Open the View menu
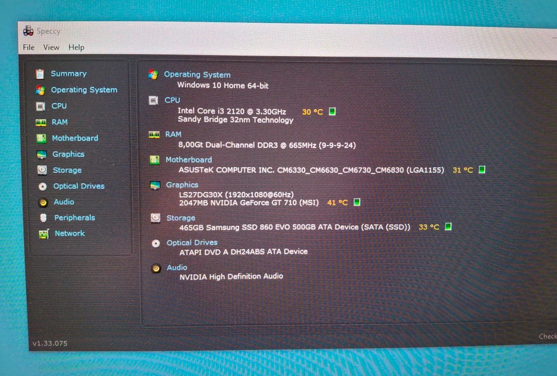The height and width of the screenshot is (376, 557). click(51, 47)
